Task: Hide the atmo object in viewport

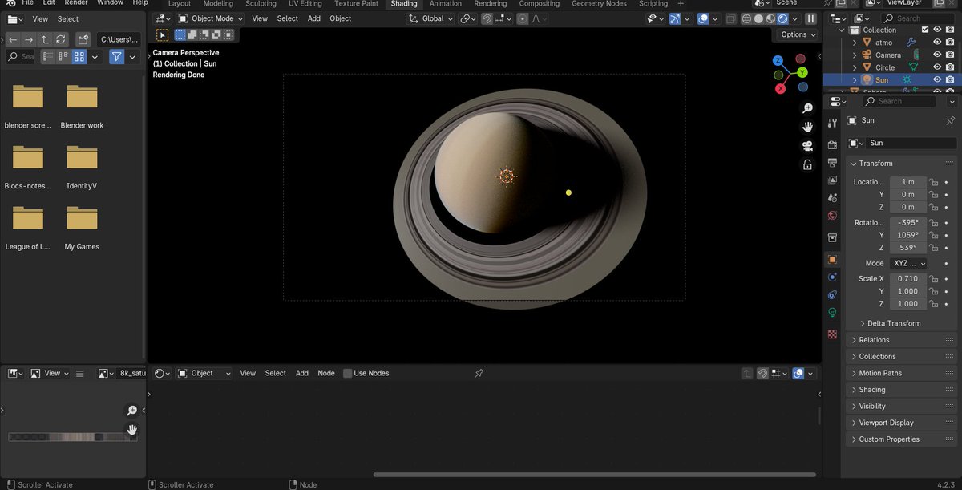Action: point(937,43)
